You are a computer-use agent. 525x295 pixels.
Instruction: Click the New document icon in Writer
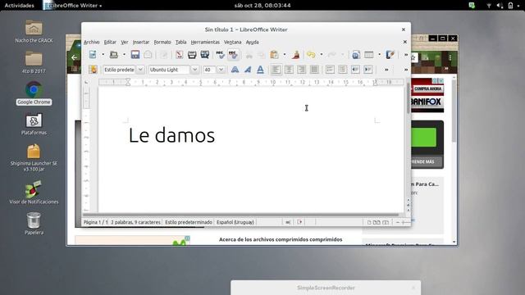[93, 55]
